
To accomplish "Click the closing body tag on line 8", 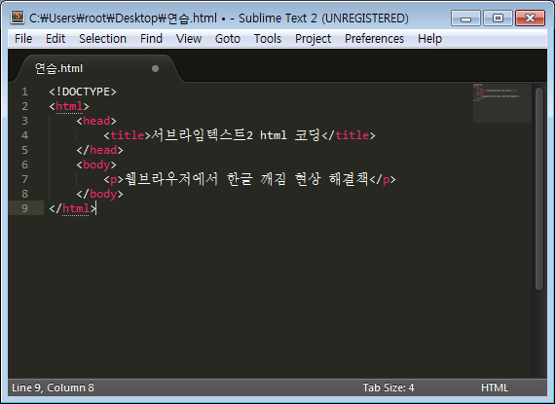I will point(100,194).
